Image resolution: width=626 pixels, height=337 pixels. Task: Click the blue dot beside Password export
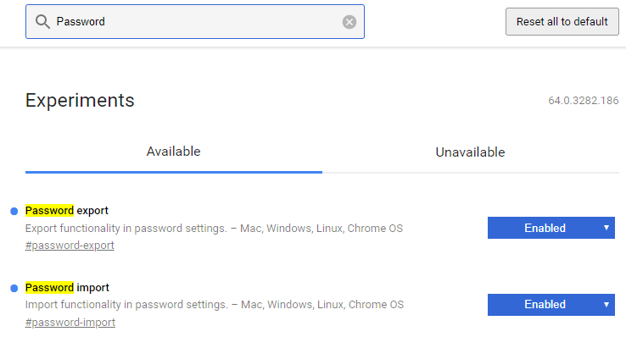[14, 211]
